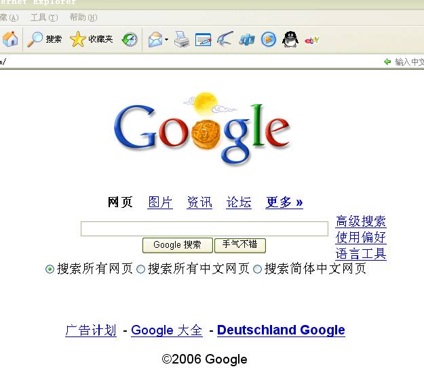
Task: Open the 广告计划 link
Action: [x=91, y=330]
